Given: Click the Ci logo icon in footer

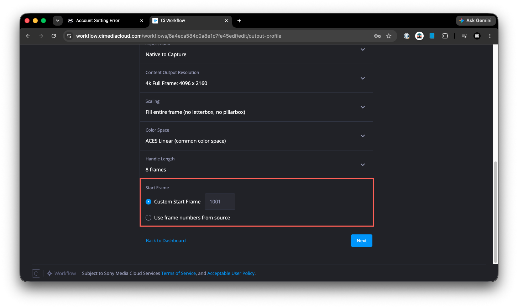Looking at the screenshot, I should tap(36, 274).
